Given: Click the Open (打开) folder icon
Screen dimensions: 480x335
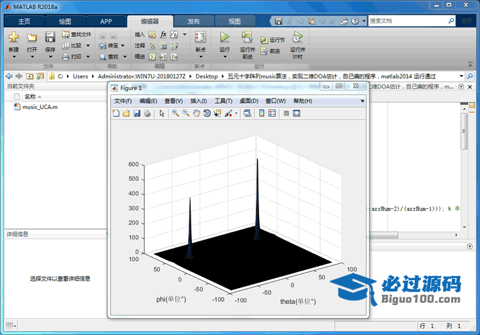Looking at the screenshot, I should (32, 38).
